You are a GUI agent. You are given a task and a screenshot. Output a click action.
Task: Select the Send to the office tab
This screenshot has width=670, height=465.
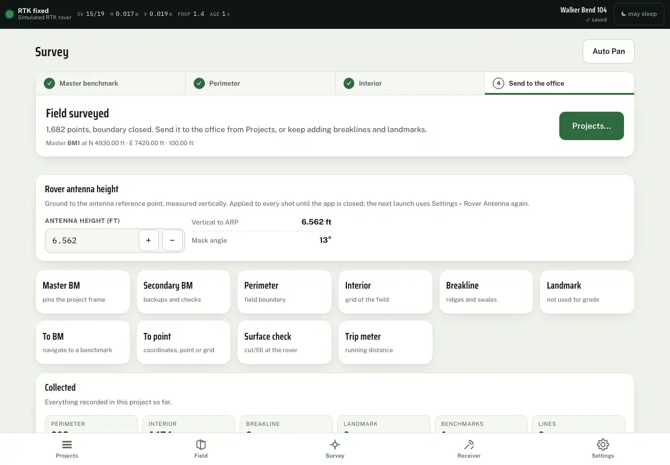click(x=559, y=83)
